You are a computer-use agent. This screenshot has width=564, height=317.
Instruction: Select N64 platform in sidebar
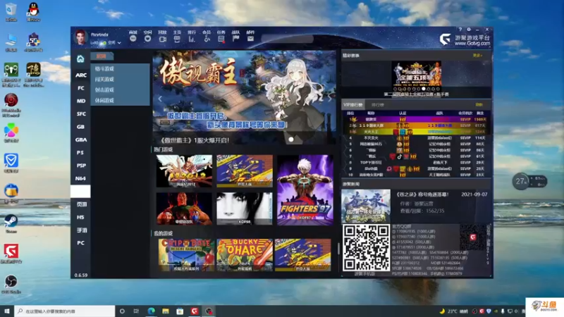pyautogui.click(x=81, y=179)
